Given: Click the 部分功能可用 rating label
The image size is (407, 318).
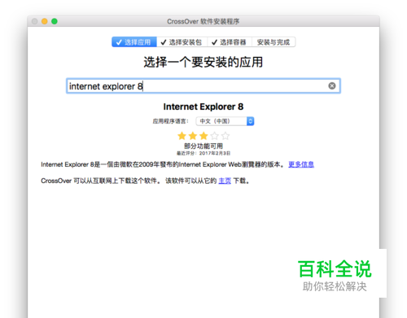Looking at the screenshot, I should [203, 146].
